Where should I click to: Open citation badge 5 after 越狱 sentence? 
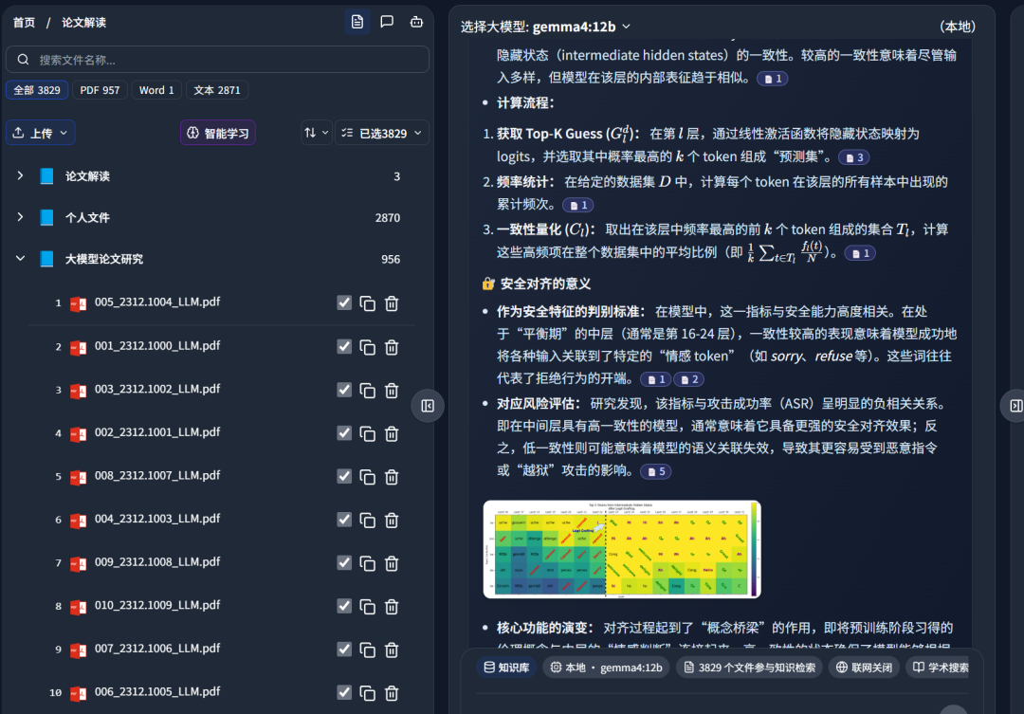(656, 471)
